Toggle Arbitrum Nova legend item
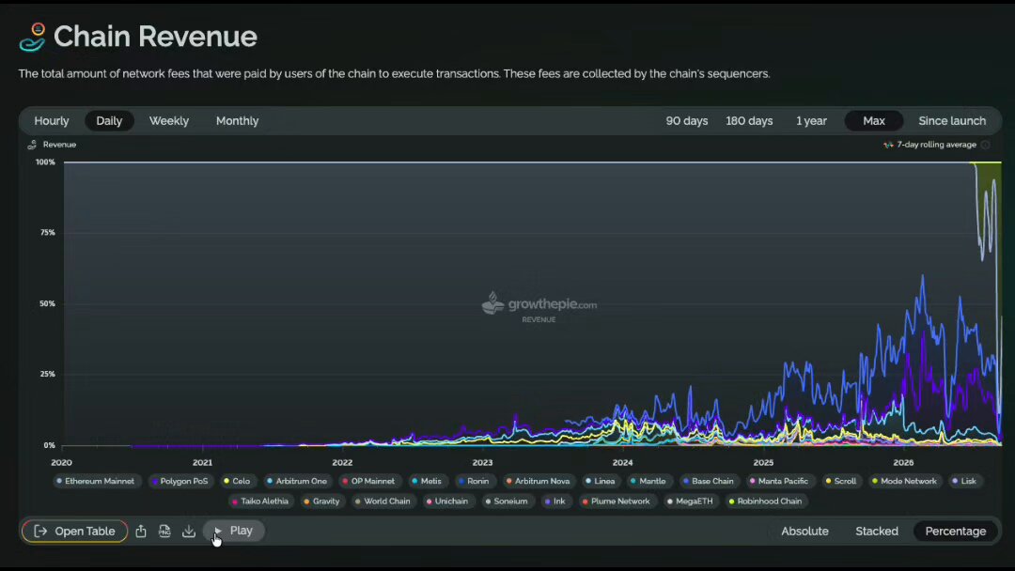1015x571 pixels. [538, 481]
